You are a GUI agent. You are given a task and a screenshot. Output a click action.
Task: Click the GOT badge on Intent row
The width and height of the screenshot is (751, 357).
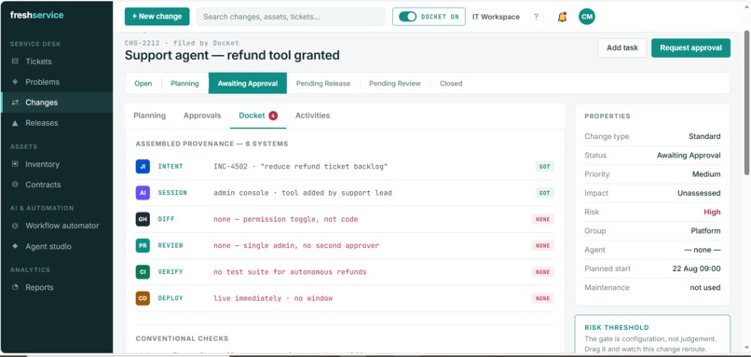pyautogui.click(x=544, y=166)
